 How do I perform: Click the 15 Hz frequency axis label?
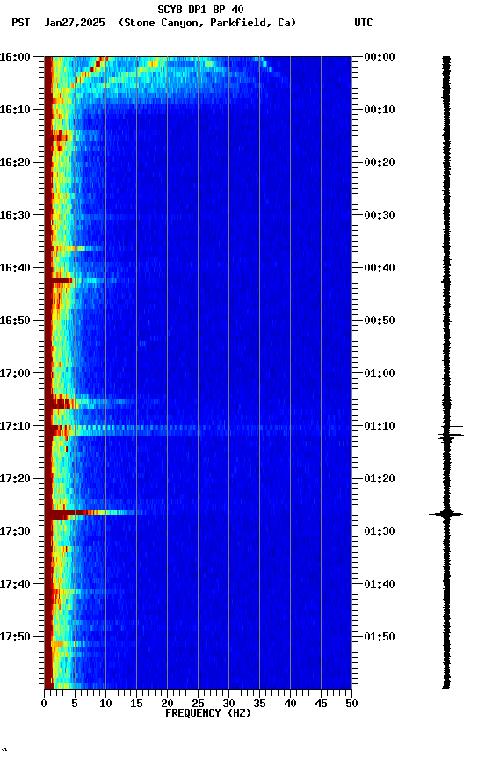point(136,704)
